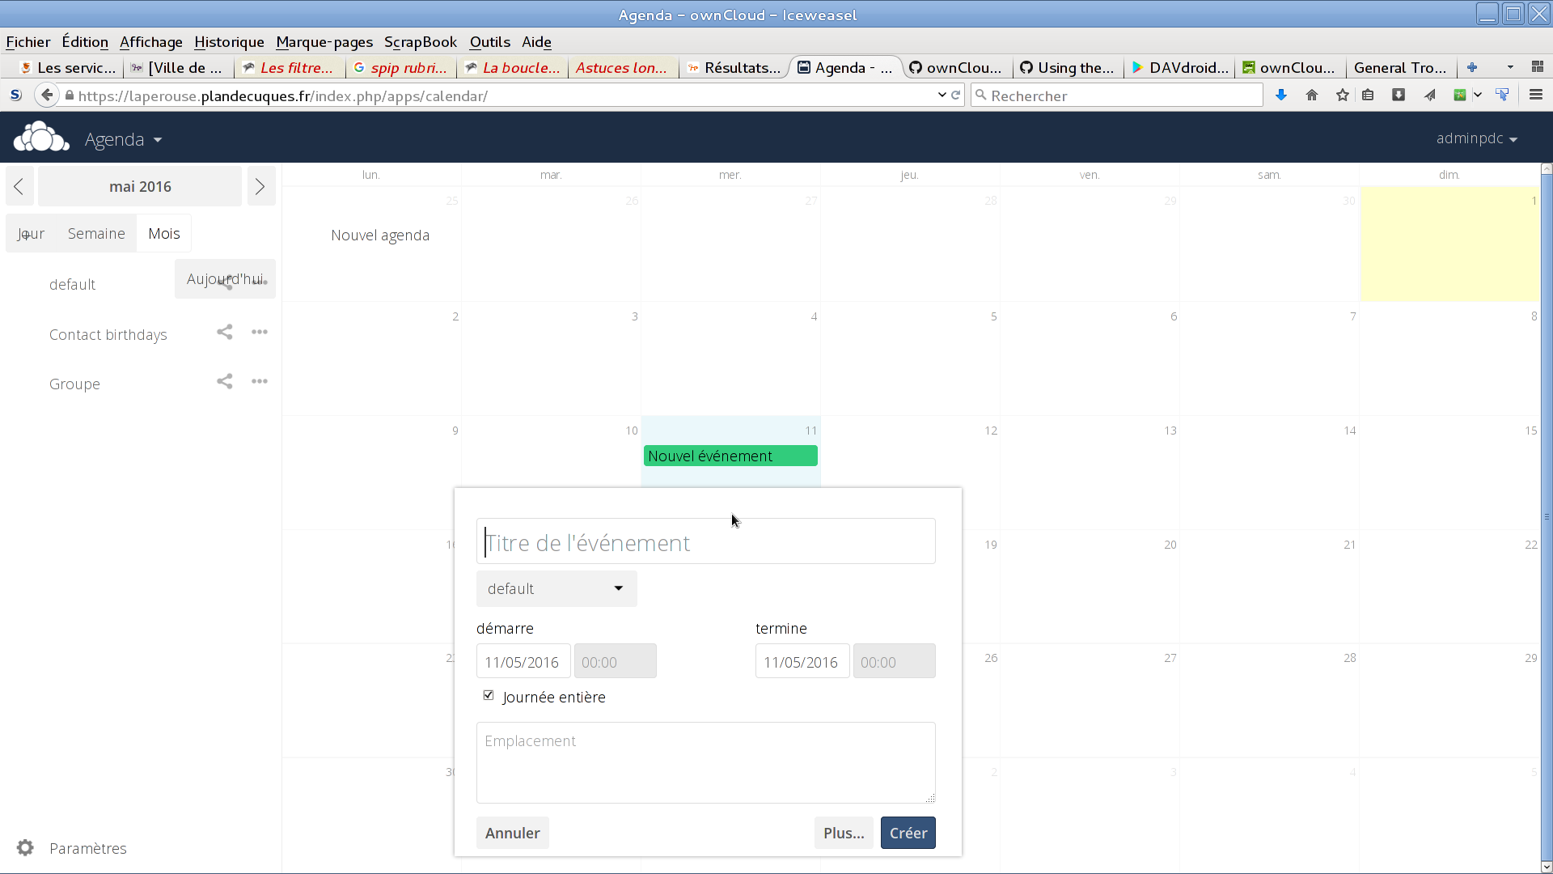This screenshot has width=1553, height=874.
Task: Switch to Semaine view
Action: coord(96,234)
